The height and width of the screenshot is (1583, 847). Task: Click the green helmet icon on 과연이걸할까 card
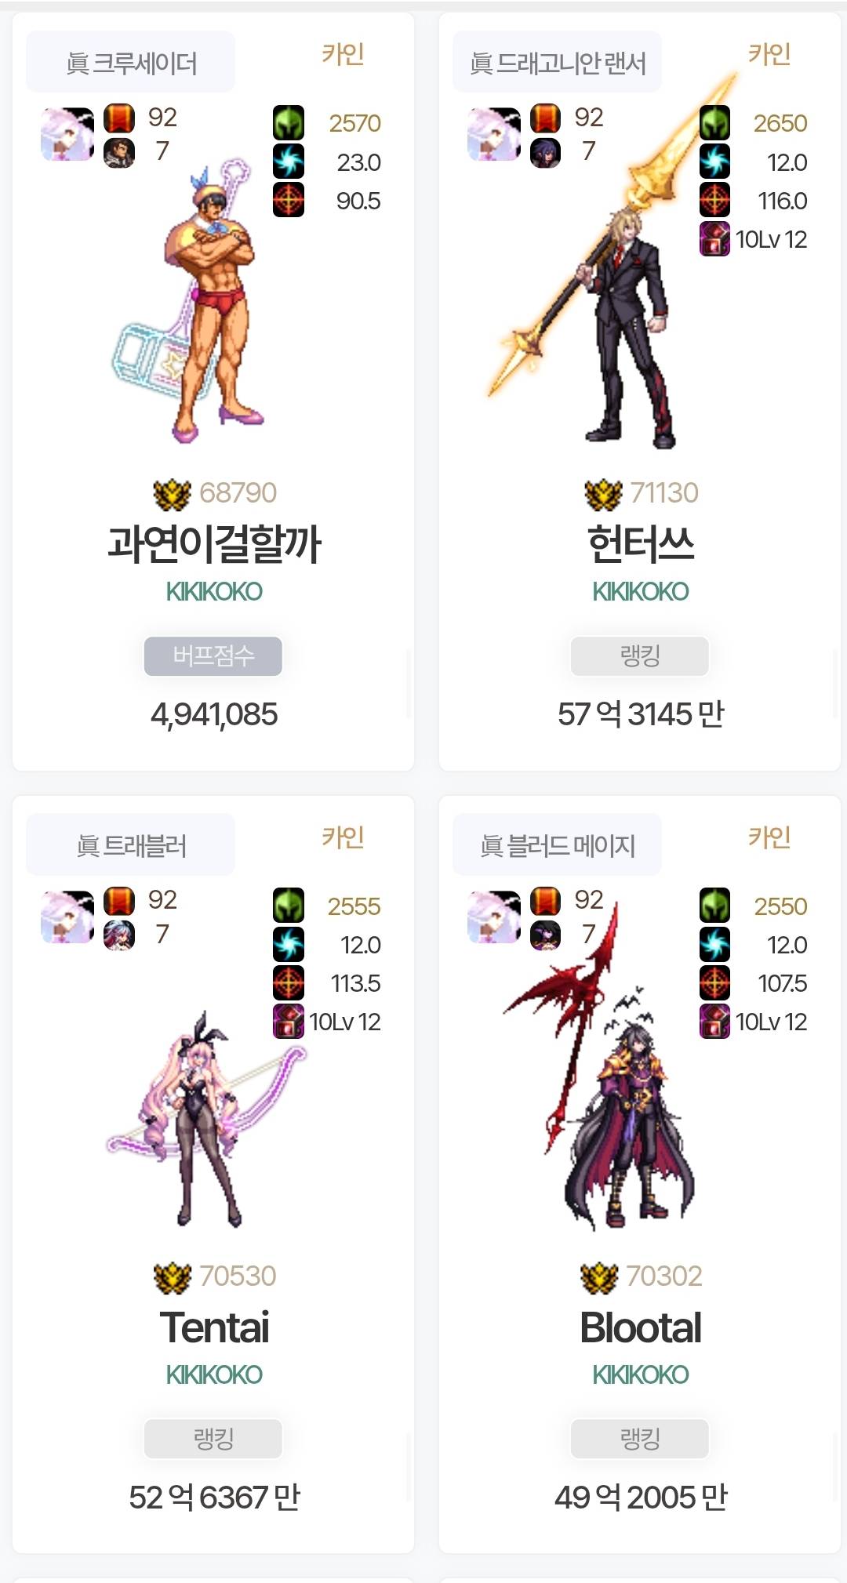tap(289, 123)
